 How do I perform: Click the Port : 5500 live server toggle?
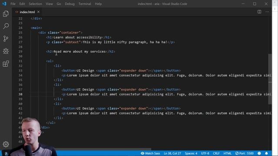[244, 153]
